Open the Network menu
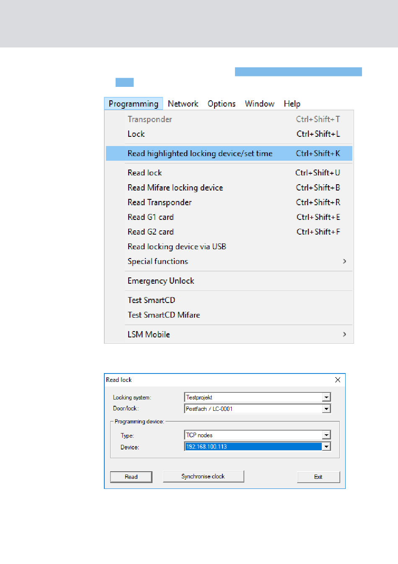This screenshot has height=564, width=398. point(183,104)
